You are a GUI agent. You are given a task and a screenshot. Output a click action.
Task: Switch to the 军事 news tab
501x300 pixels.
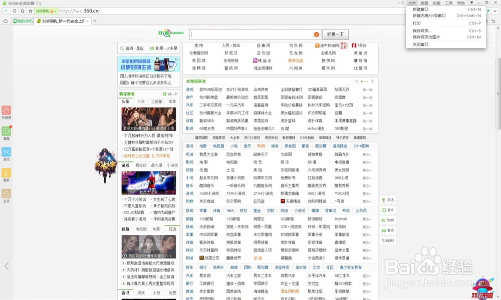pyautogui.click(x=172, y=101)
